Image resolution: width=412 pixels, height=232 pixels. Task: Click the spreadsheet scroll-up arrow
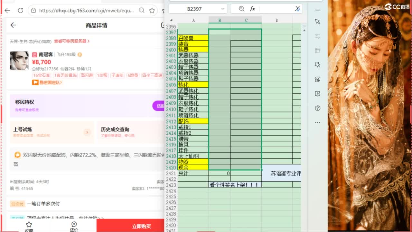coord(304,30)
